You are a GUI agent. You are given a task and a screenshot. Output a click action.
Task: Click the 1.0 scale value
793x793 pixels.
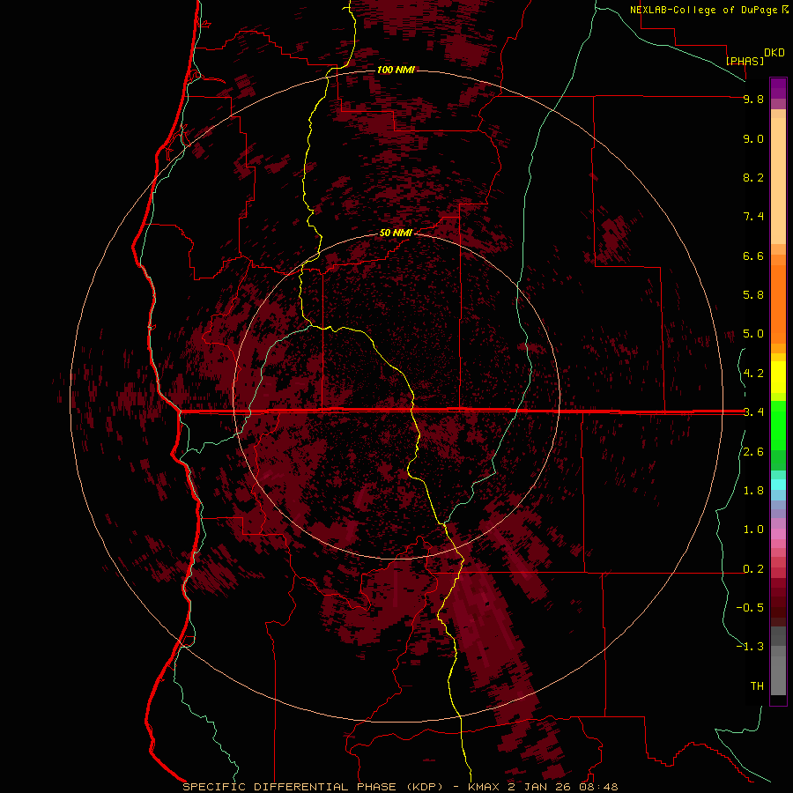click(x=753, y=530)
